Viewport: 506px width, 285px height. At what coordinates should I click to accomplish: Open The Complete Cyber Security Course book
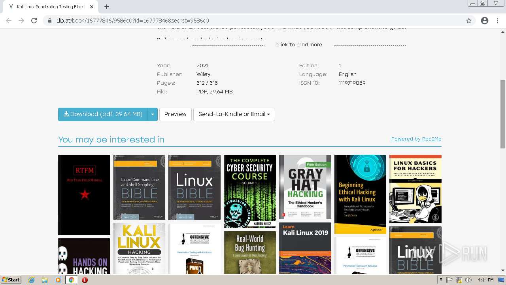coord(250,191)
